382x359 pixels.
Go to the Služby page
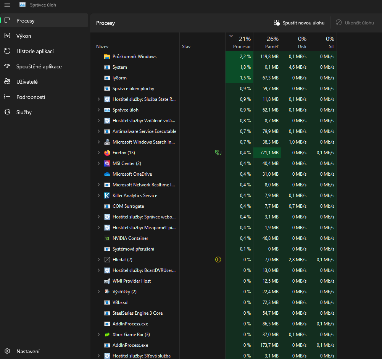(24, 112)
